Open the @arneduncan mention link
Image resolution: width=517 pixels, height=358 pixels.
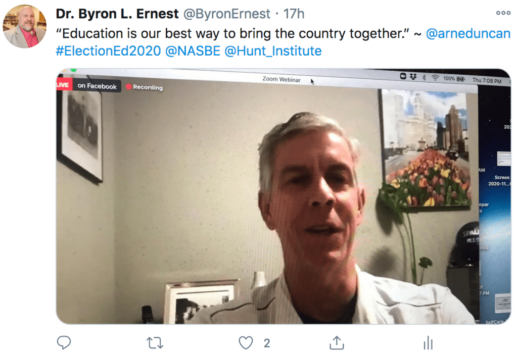coord(468,33)
